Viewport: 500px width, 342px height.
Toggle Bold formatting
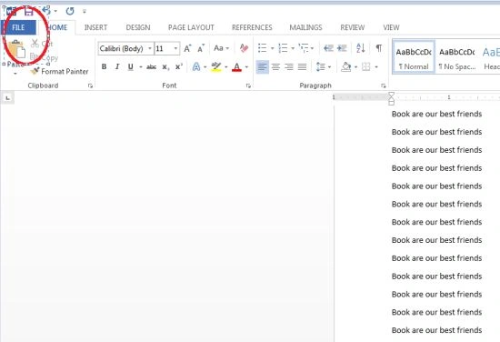point(104,66)
